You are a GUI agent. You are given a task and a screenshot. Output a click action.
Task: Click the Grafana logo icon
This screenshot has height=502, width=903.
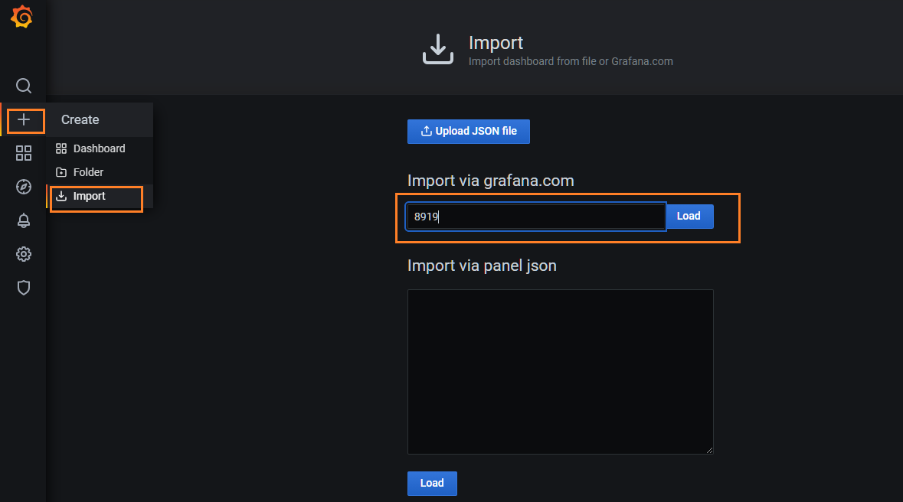point(22,17)
